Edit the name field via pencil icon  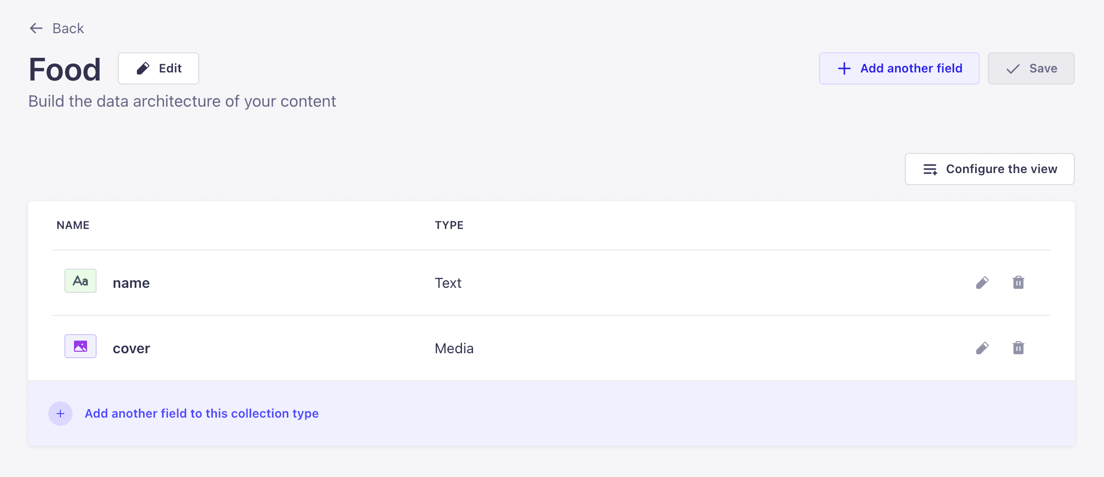[982, 283]
